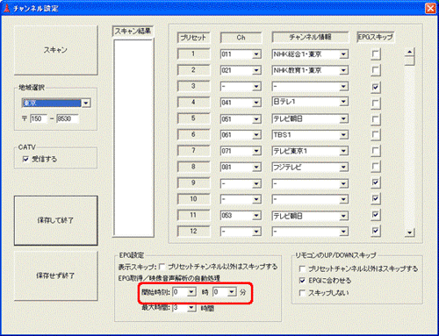Click the postal code field 8530

(68, 118)
